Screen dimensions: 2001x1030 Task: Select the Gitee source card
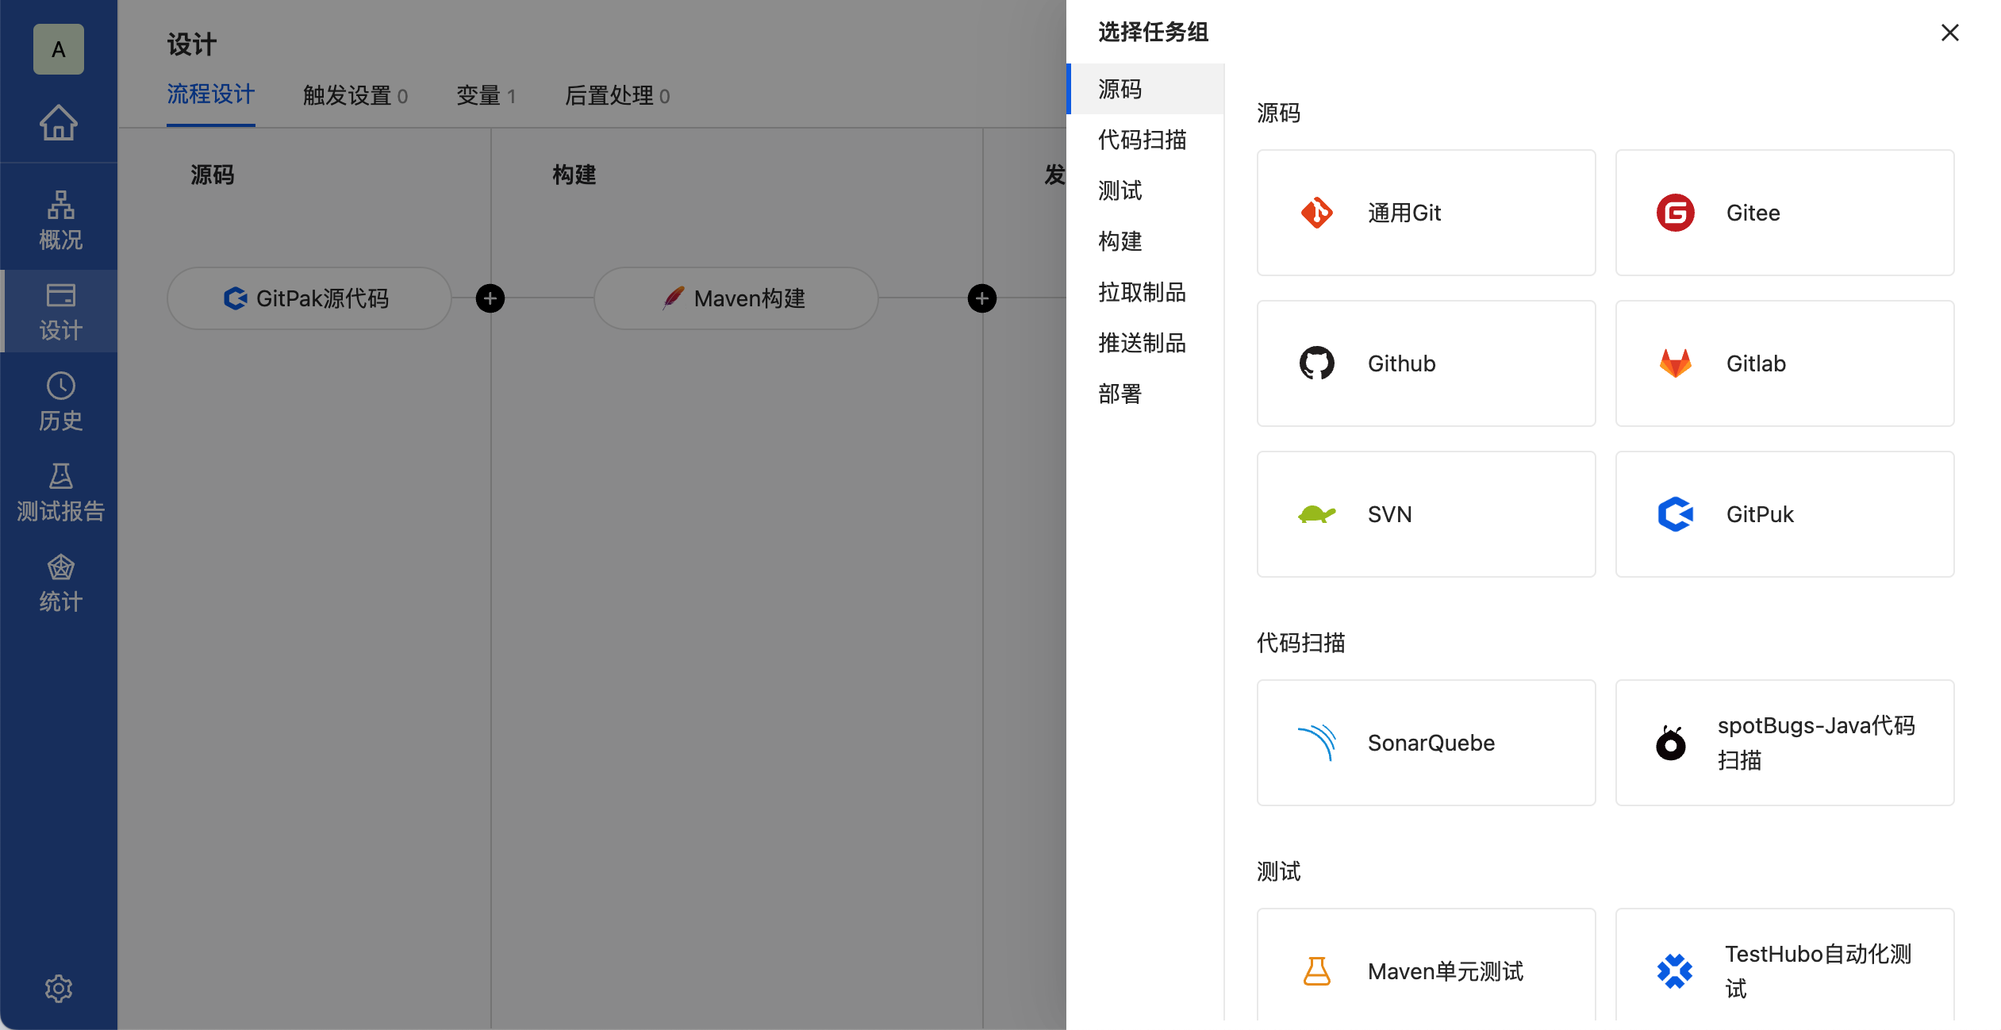(1785, 213)
